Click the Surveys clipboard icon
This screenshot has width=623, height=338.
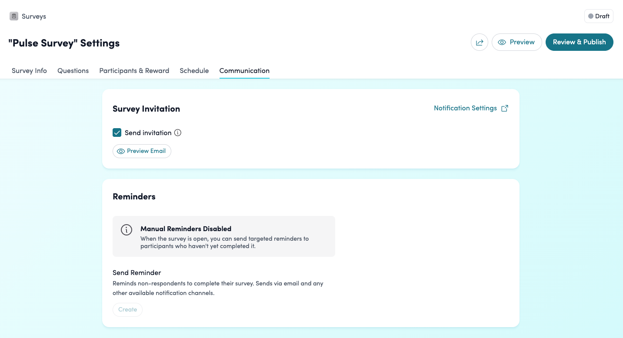click(14, 16)
